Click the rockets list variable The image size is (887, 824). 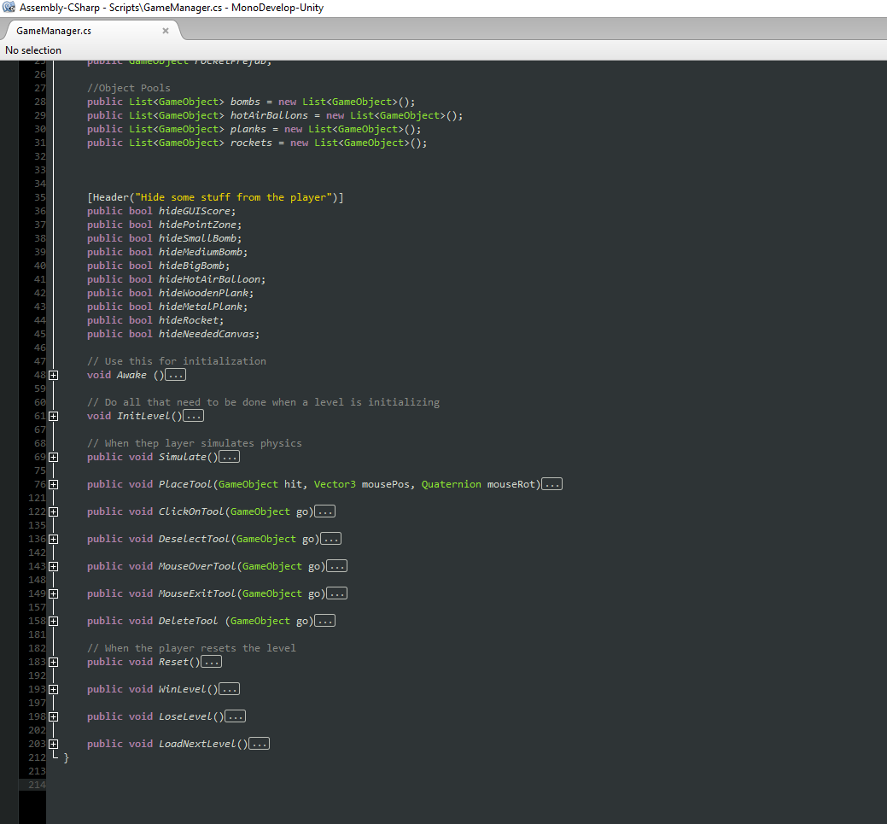(251, 143)
